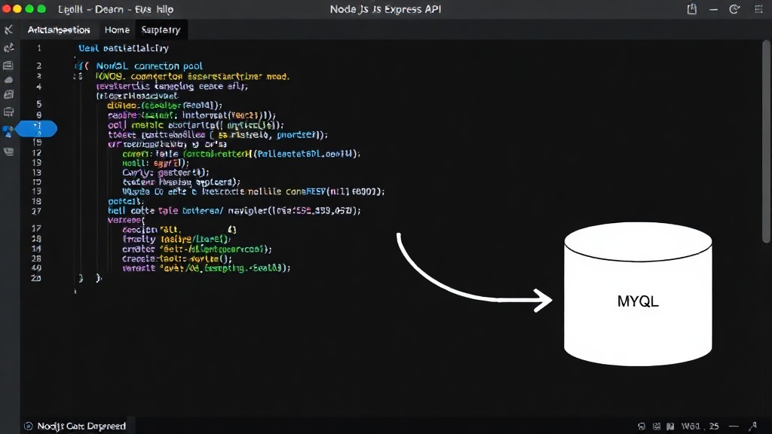Open the hamburger menu icon at top right
Viewport: 772px width, 434px height.
click(758, 9)
